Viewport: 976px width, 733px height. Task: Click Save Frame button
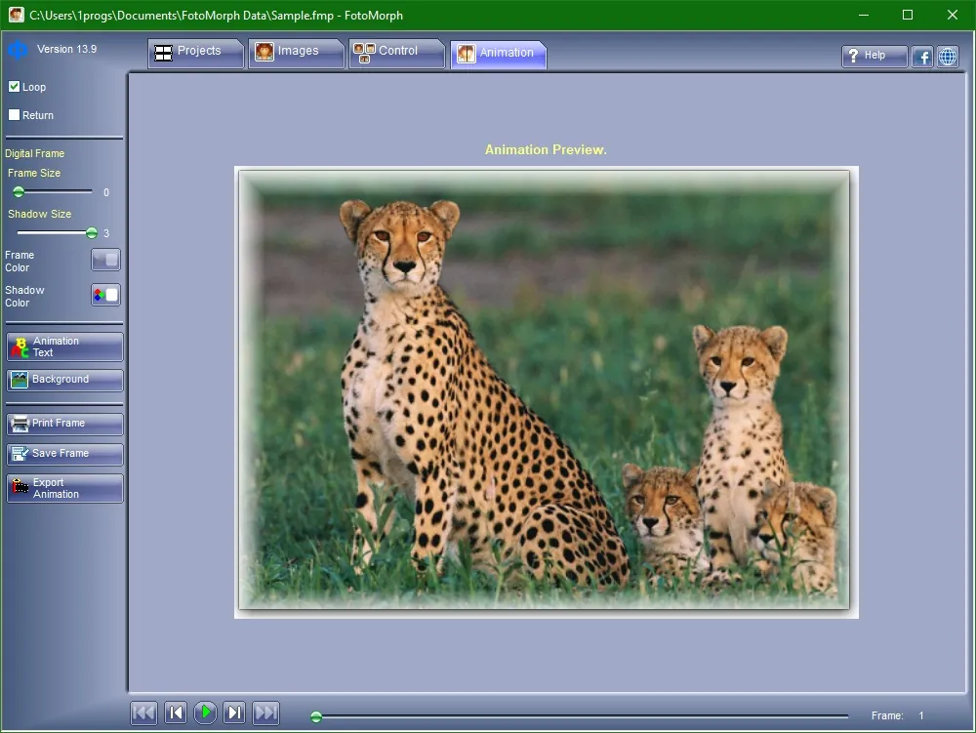[64, 454]
